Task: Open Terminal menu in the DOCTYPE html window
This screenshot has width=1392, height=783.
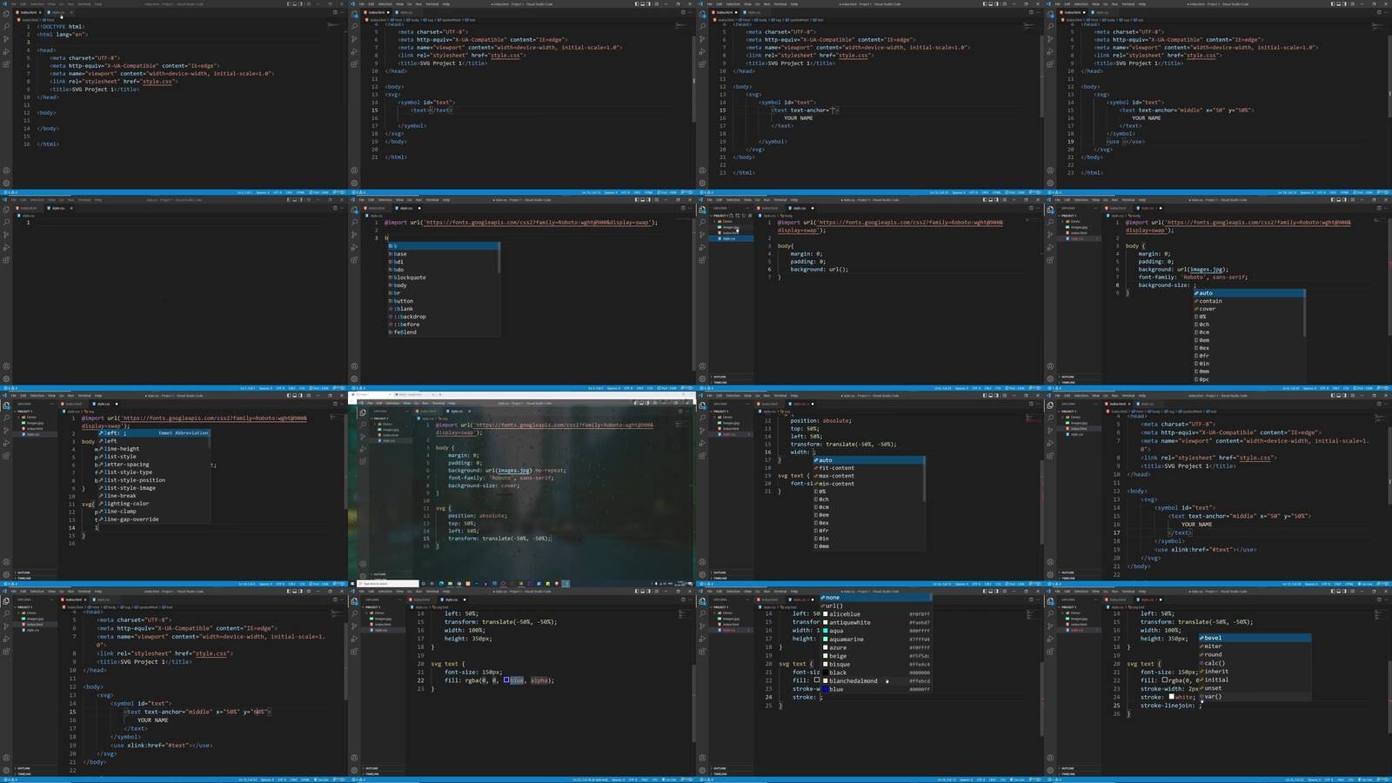Action: click(84, 4)
